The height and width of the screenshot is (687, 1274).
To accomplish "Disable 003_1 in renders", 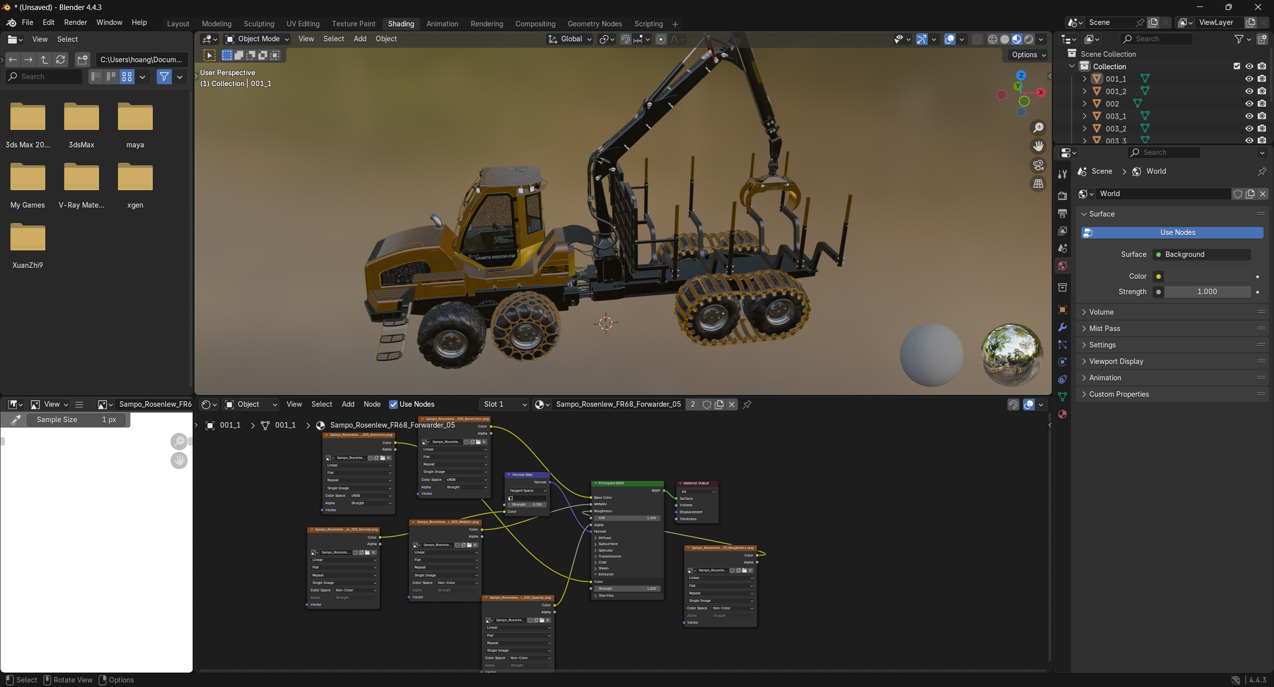I will tap(1262, 116).
